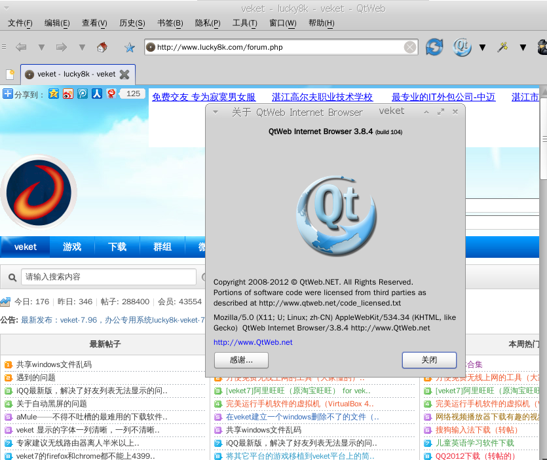Viewport: 547px width, 460px height.
Task: Click the Forward navigation arrow
Action: (62, 47)
